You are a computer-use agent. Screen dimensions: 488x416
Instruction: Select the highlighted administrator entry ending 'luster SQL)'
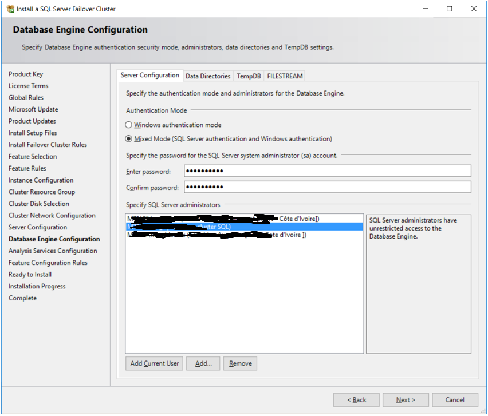point(245,227)
